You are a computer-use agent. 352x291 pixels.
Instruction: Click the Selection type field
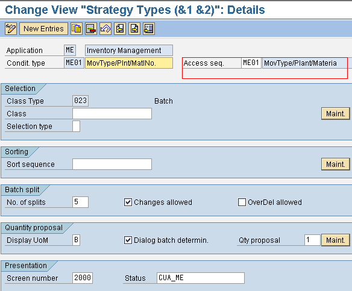point(76,127)
